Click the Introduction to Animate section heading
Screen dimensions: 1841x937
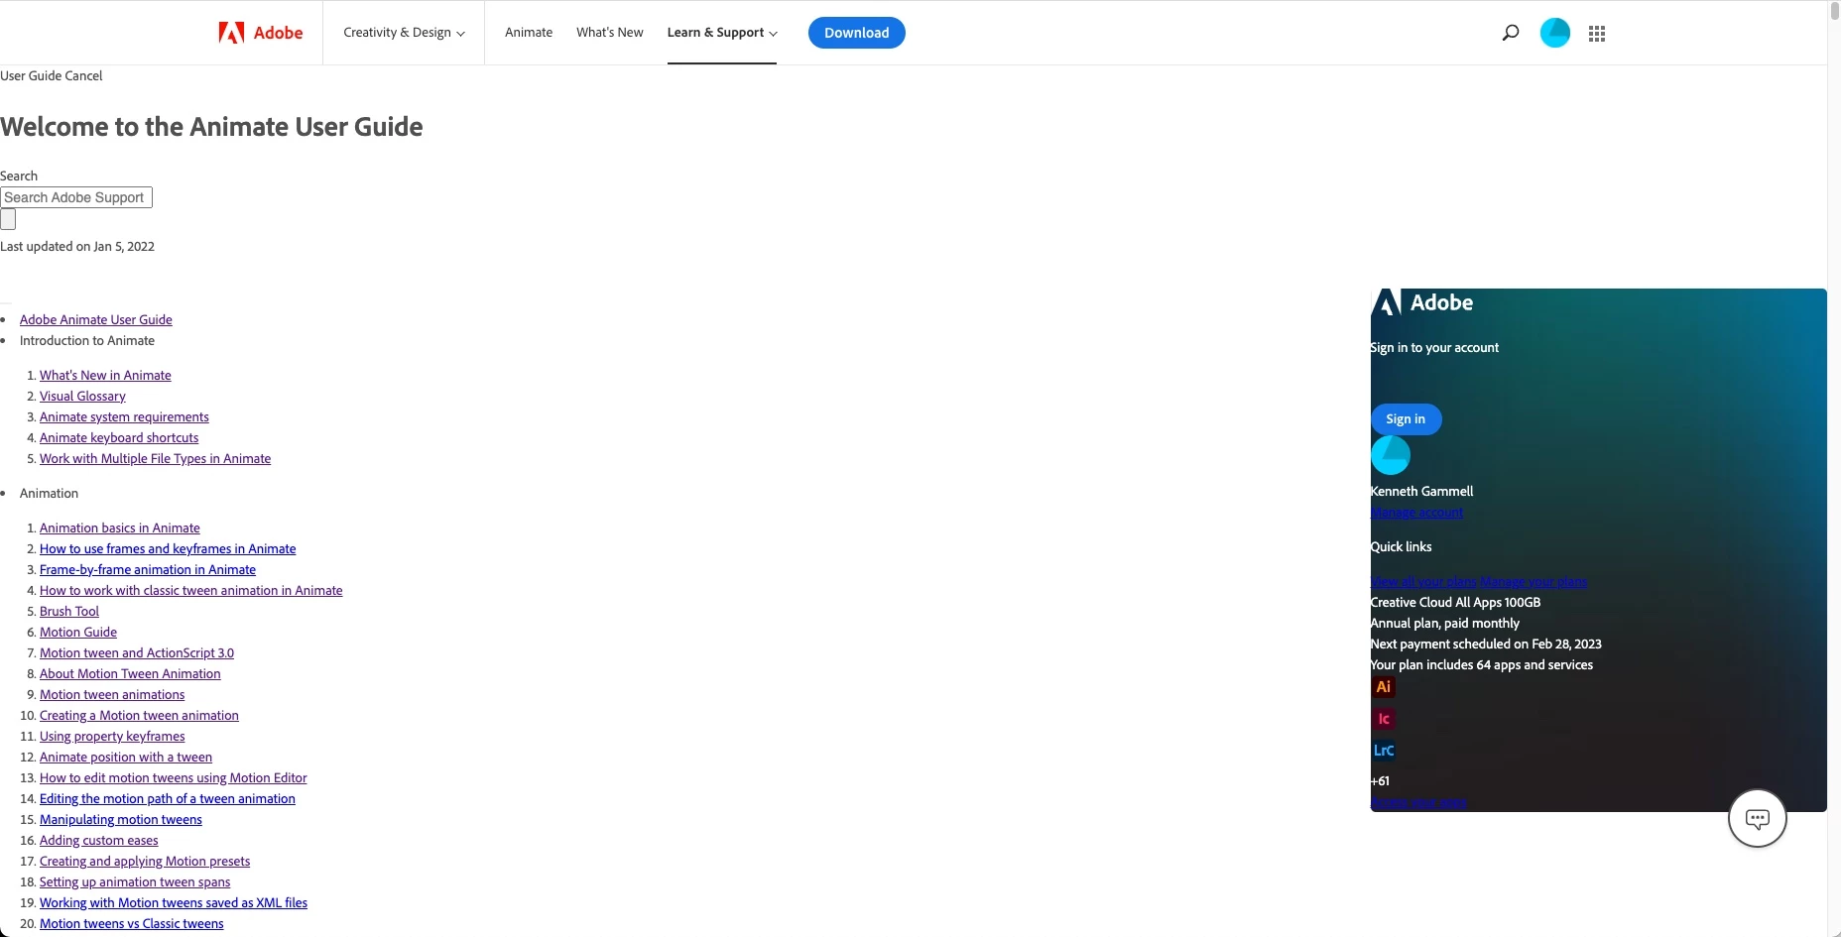[87, 340]
